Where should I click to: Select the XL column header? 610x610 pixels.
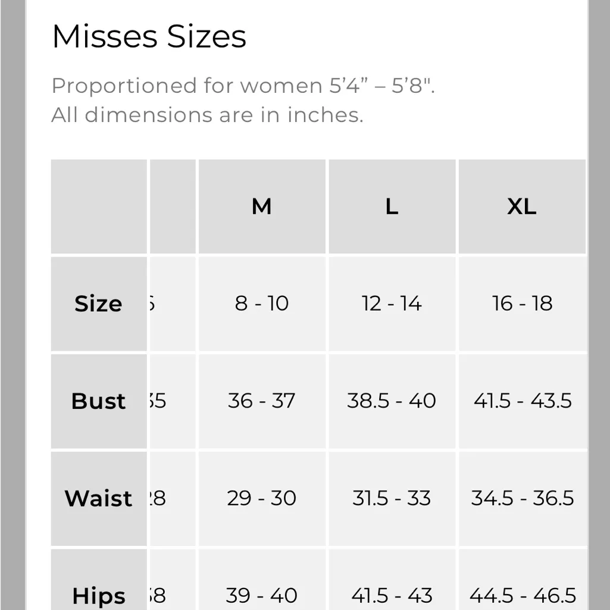pos(522,207)
